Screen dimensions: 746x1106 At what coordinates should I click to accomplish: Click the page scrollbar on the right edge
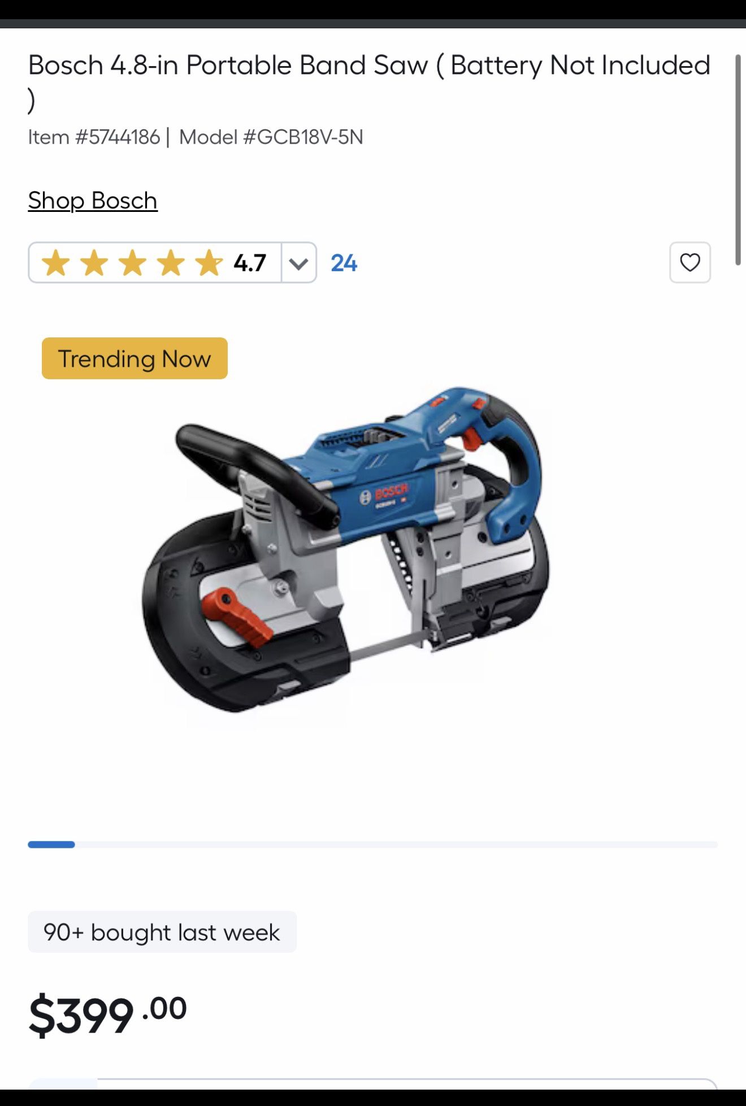738,160
